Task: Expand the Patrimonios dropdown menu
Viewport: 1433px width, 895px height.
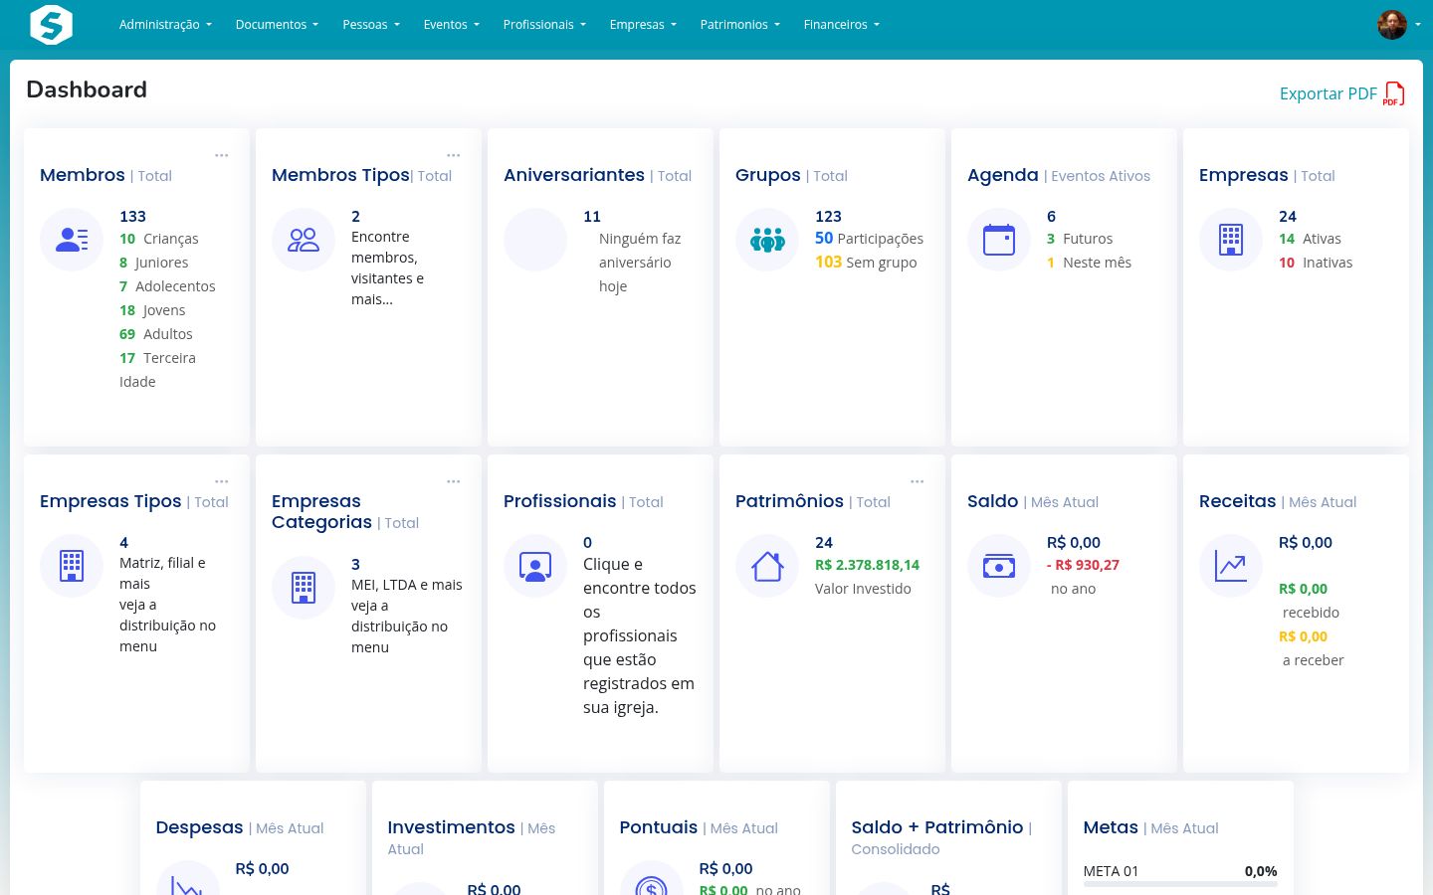Action: (x=739, y=25)
